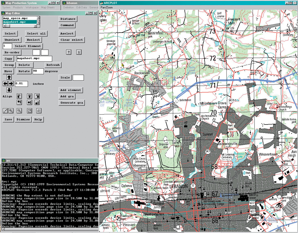Open the Pan/Zoom menu in ARCPLOT
This screenshot has height=233, width=298.
click(107, 7)
